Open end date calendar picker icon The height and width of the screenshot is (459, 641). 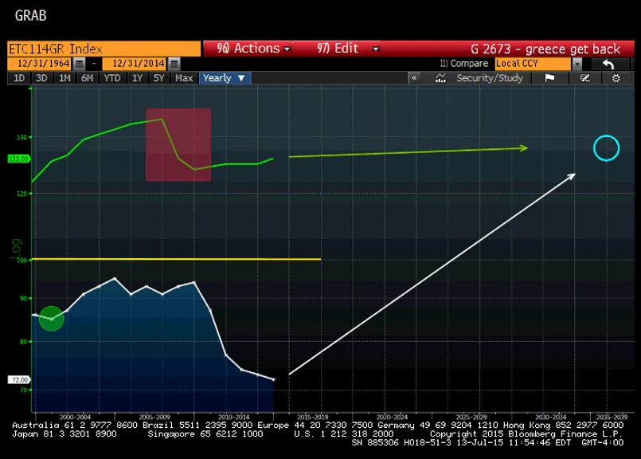174,64
